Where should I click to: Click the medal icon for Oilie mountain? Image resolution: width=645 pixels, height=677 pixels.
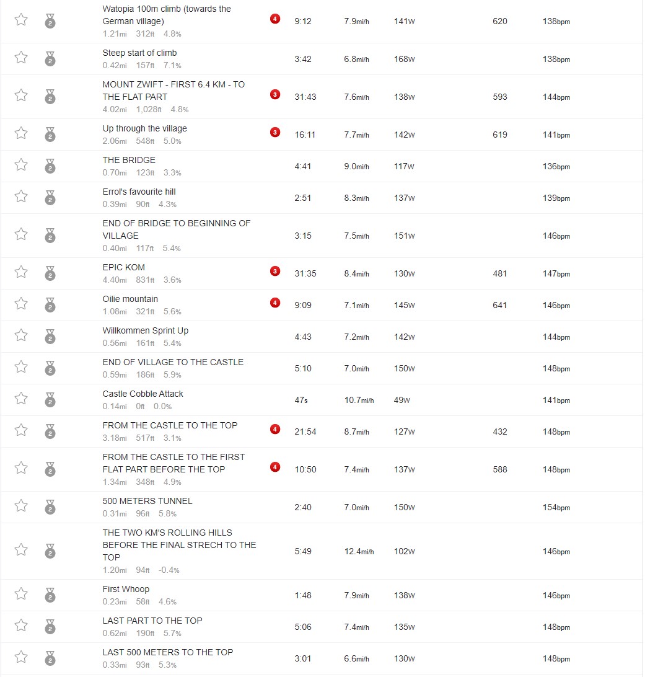coord(50,305)
